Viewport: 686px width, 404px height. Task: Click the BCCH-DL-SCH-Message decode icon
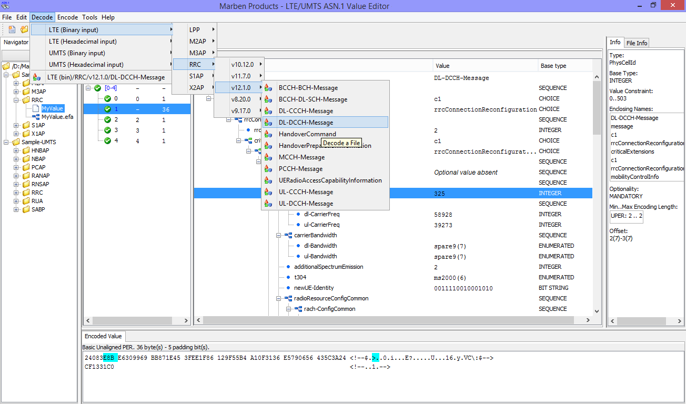tap(268, 99)
